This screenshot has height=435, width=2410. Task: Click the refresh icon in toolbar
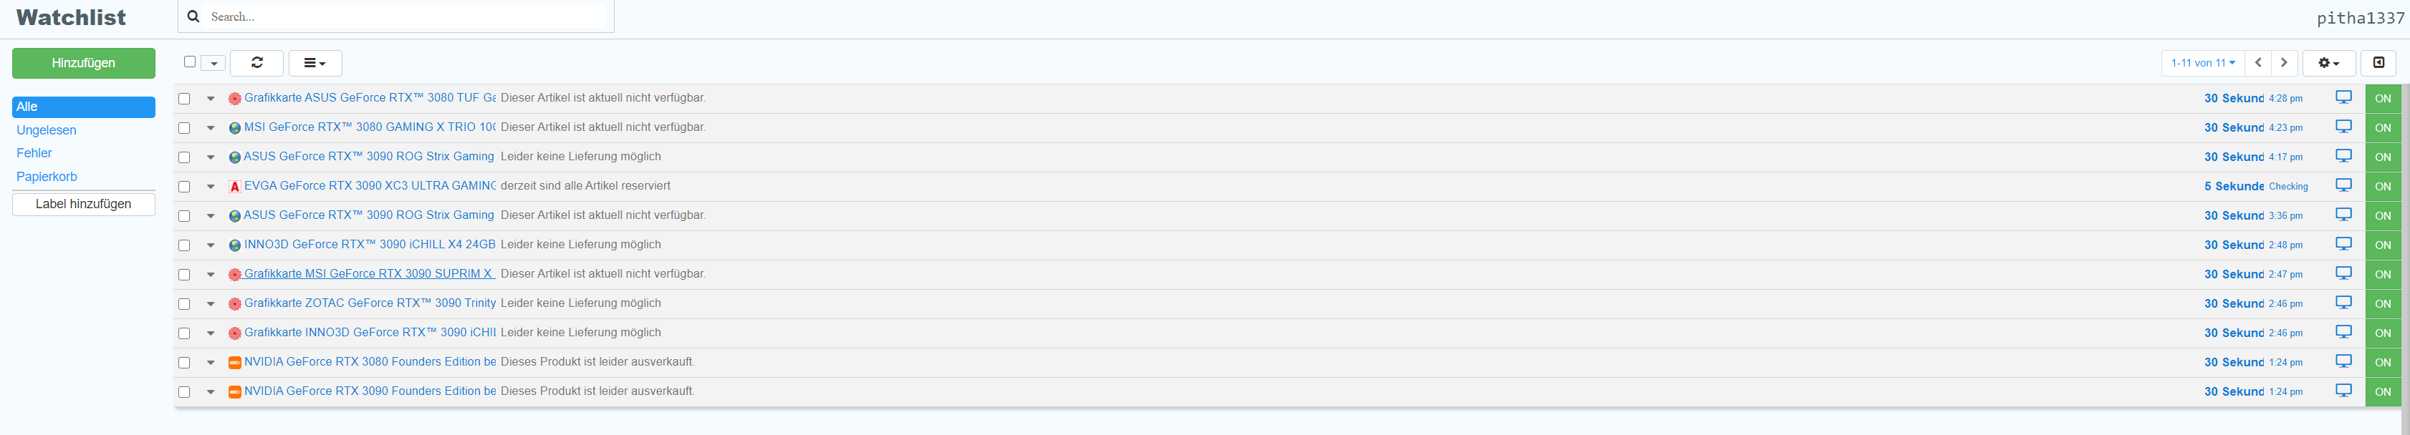pyautogui.click(x=256, y=62)
